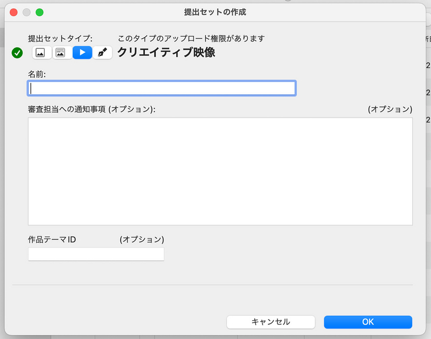Click the 作品テーマ ID input field
This screenshot has width=431, height=339.
[96, 254]
